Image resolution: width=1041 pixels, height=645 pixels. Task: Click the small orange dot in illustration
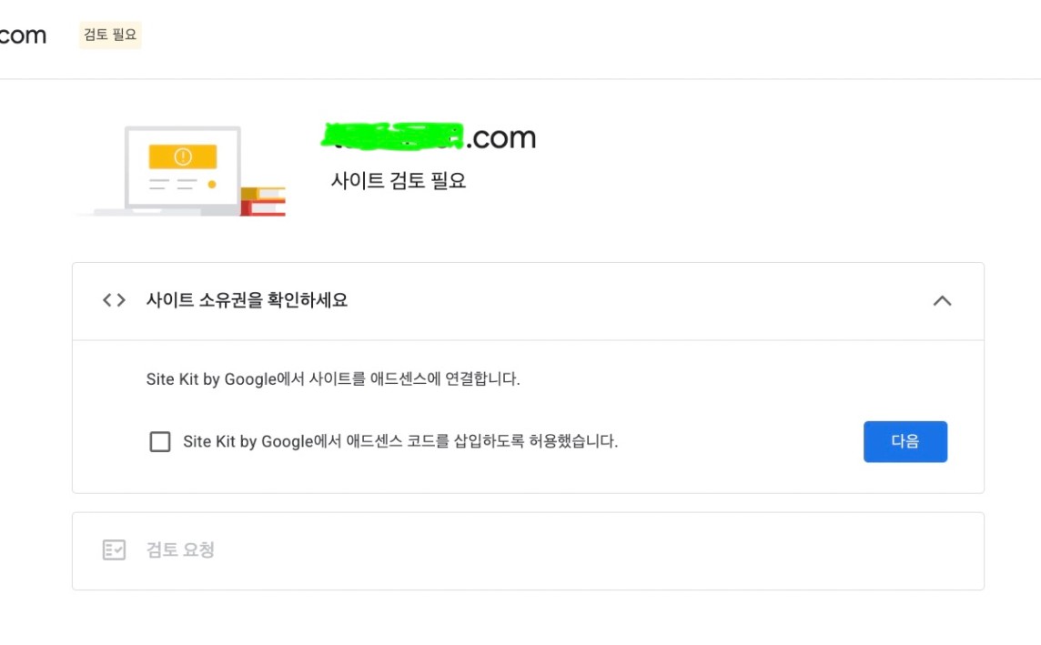click(212, 185)
